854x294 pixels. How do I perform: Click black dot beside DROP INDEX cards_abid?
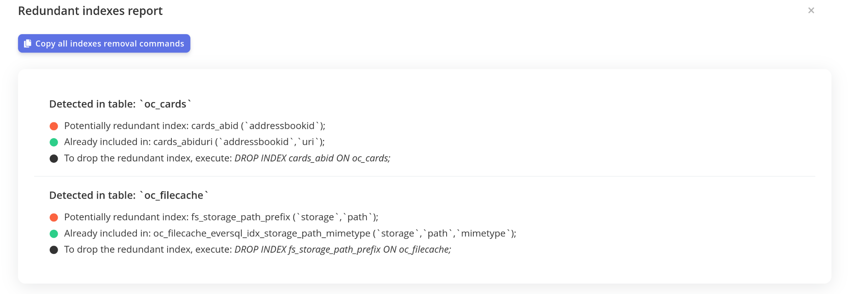(x=54, y=159)
